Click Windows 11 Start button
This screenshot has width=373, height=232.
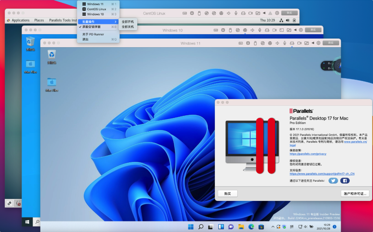coord(191,227)
